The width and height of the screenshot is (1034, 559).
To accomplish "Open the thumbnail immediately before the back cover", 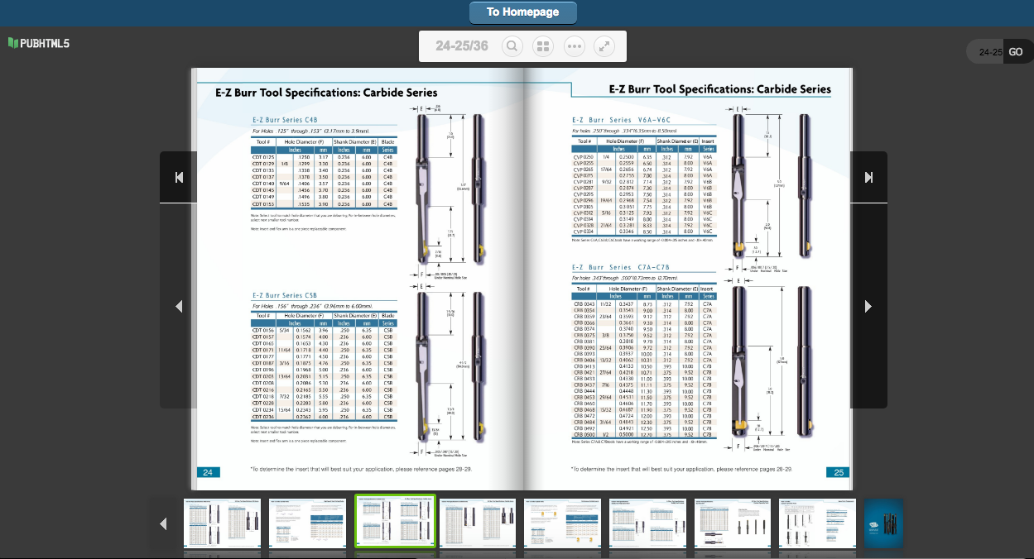I will coord(817,523).
